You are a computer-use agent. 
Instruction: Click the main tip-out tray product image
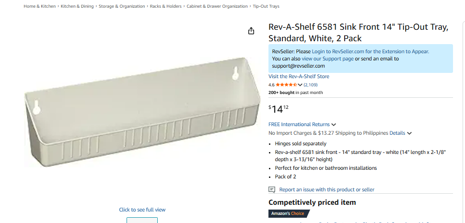(x=143, y=113)
